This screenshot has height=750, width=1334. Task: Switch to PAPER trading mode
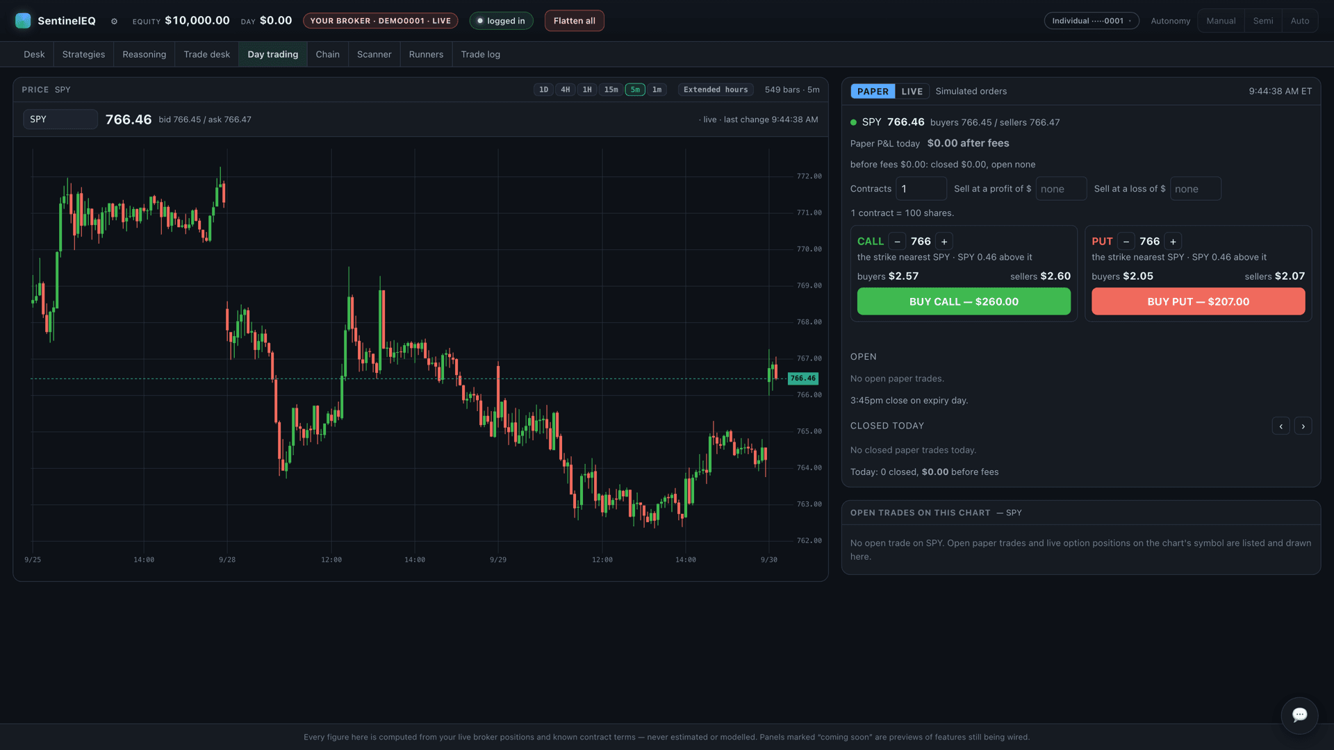pos(873,92)
